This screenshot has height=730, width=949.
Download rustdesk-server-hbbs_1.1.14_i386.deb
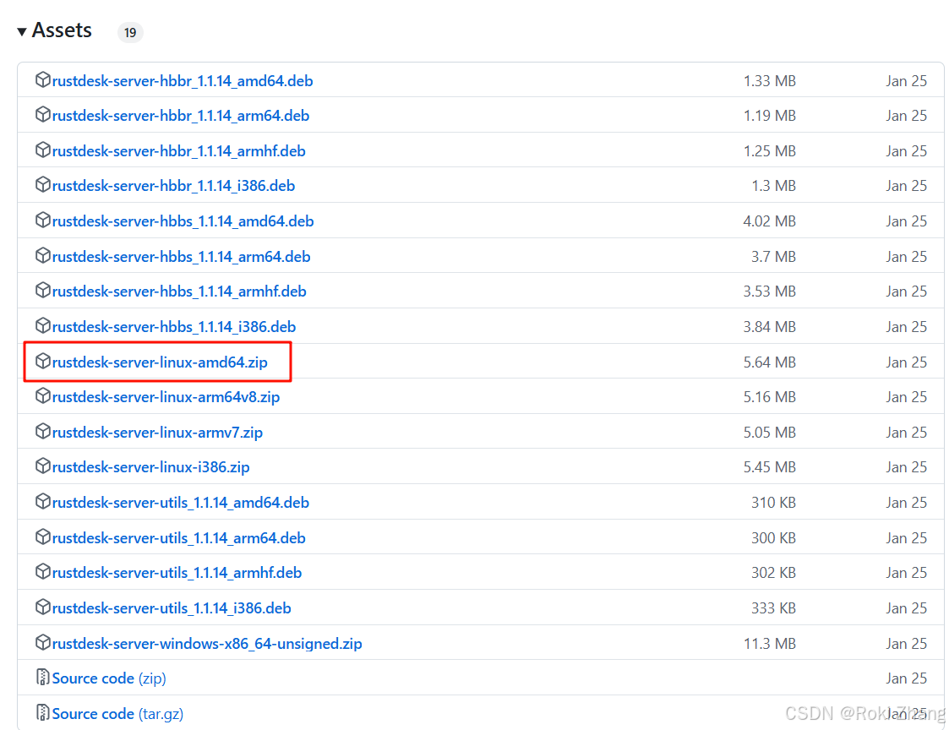pos(174,327)
